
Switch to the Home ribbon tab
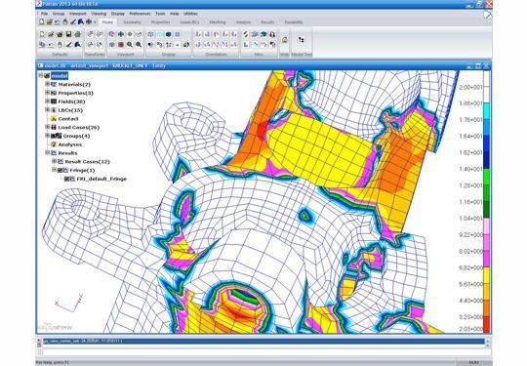click(107, 22)
